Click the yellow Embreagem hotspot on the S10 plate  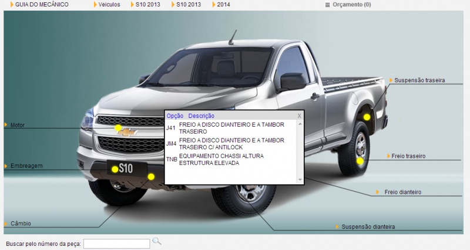point(115,170)
